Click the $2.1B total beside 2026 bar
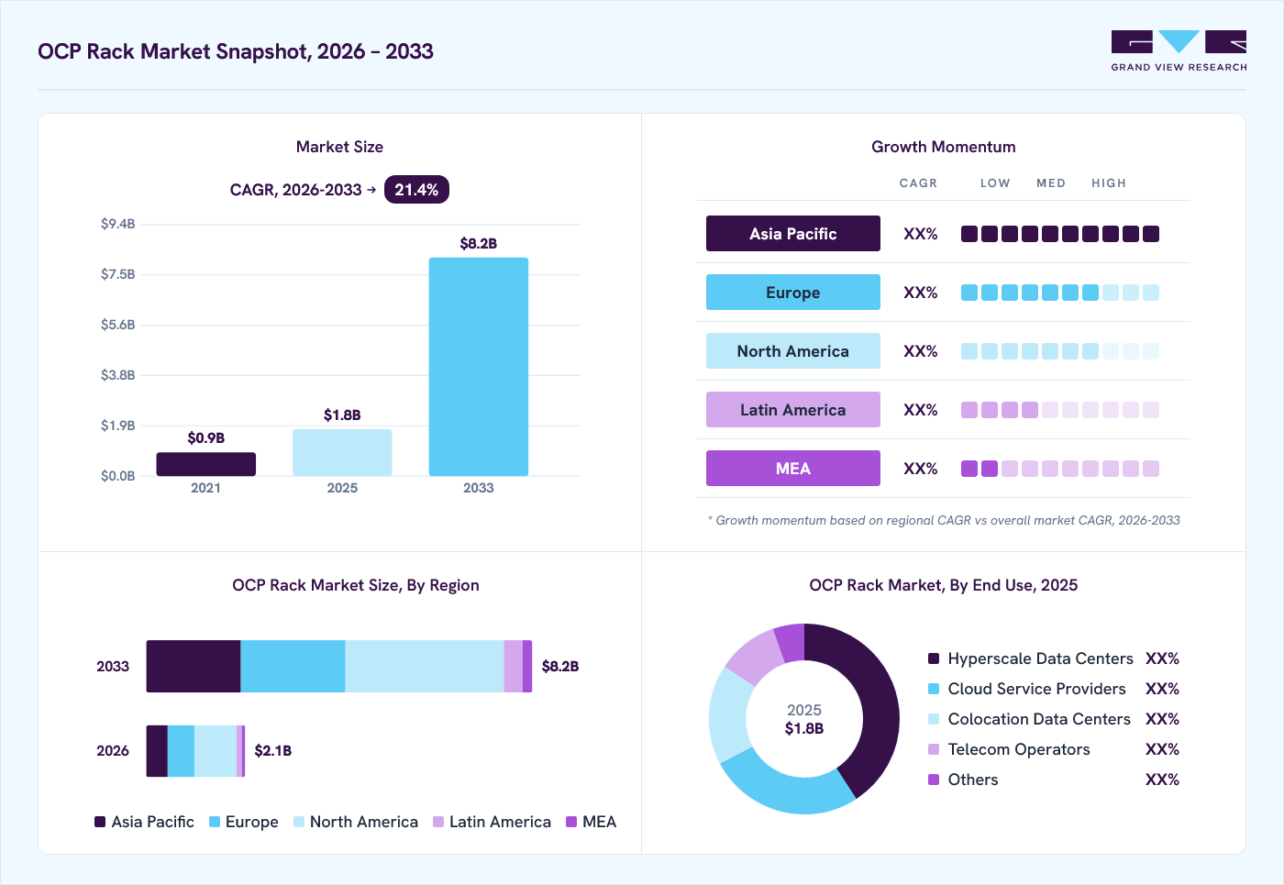Viewport: 1284px width, 885px height. (x=273, y=751)
